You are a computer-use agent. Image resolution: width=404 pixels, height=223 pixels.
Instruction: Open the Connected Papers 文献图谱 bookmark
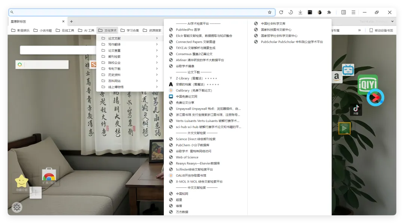pos(205,42)
